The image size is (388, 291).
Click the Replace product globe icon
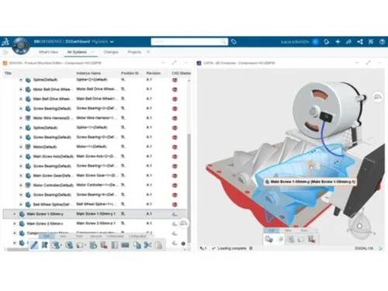click(69, 244)
